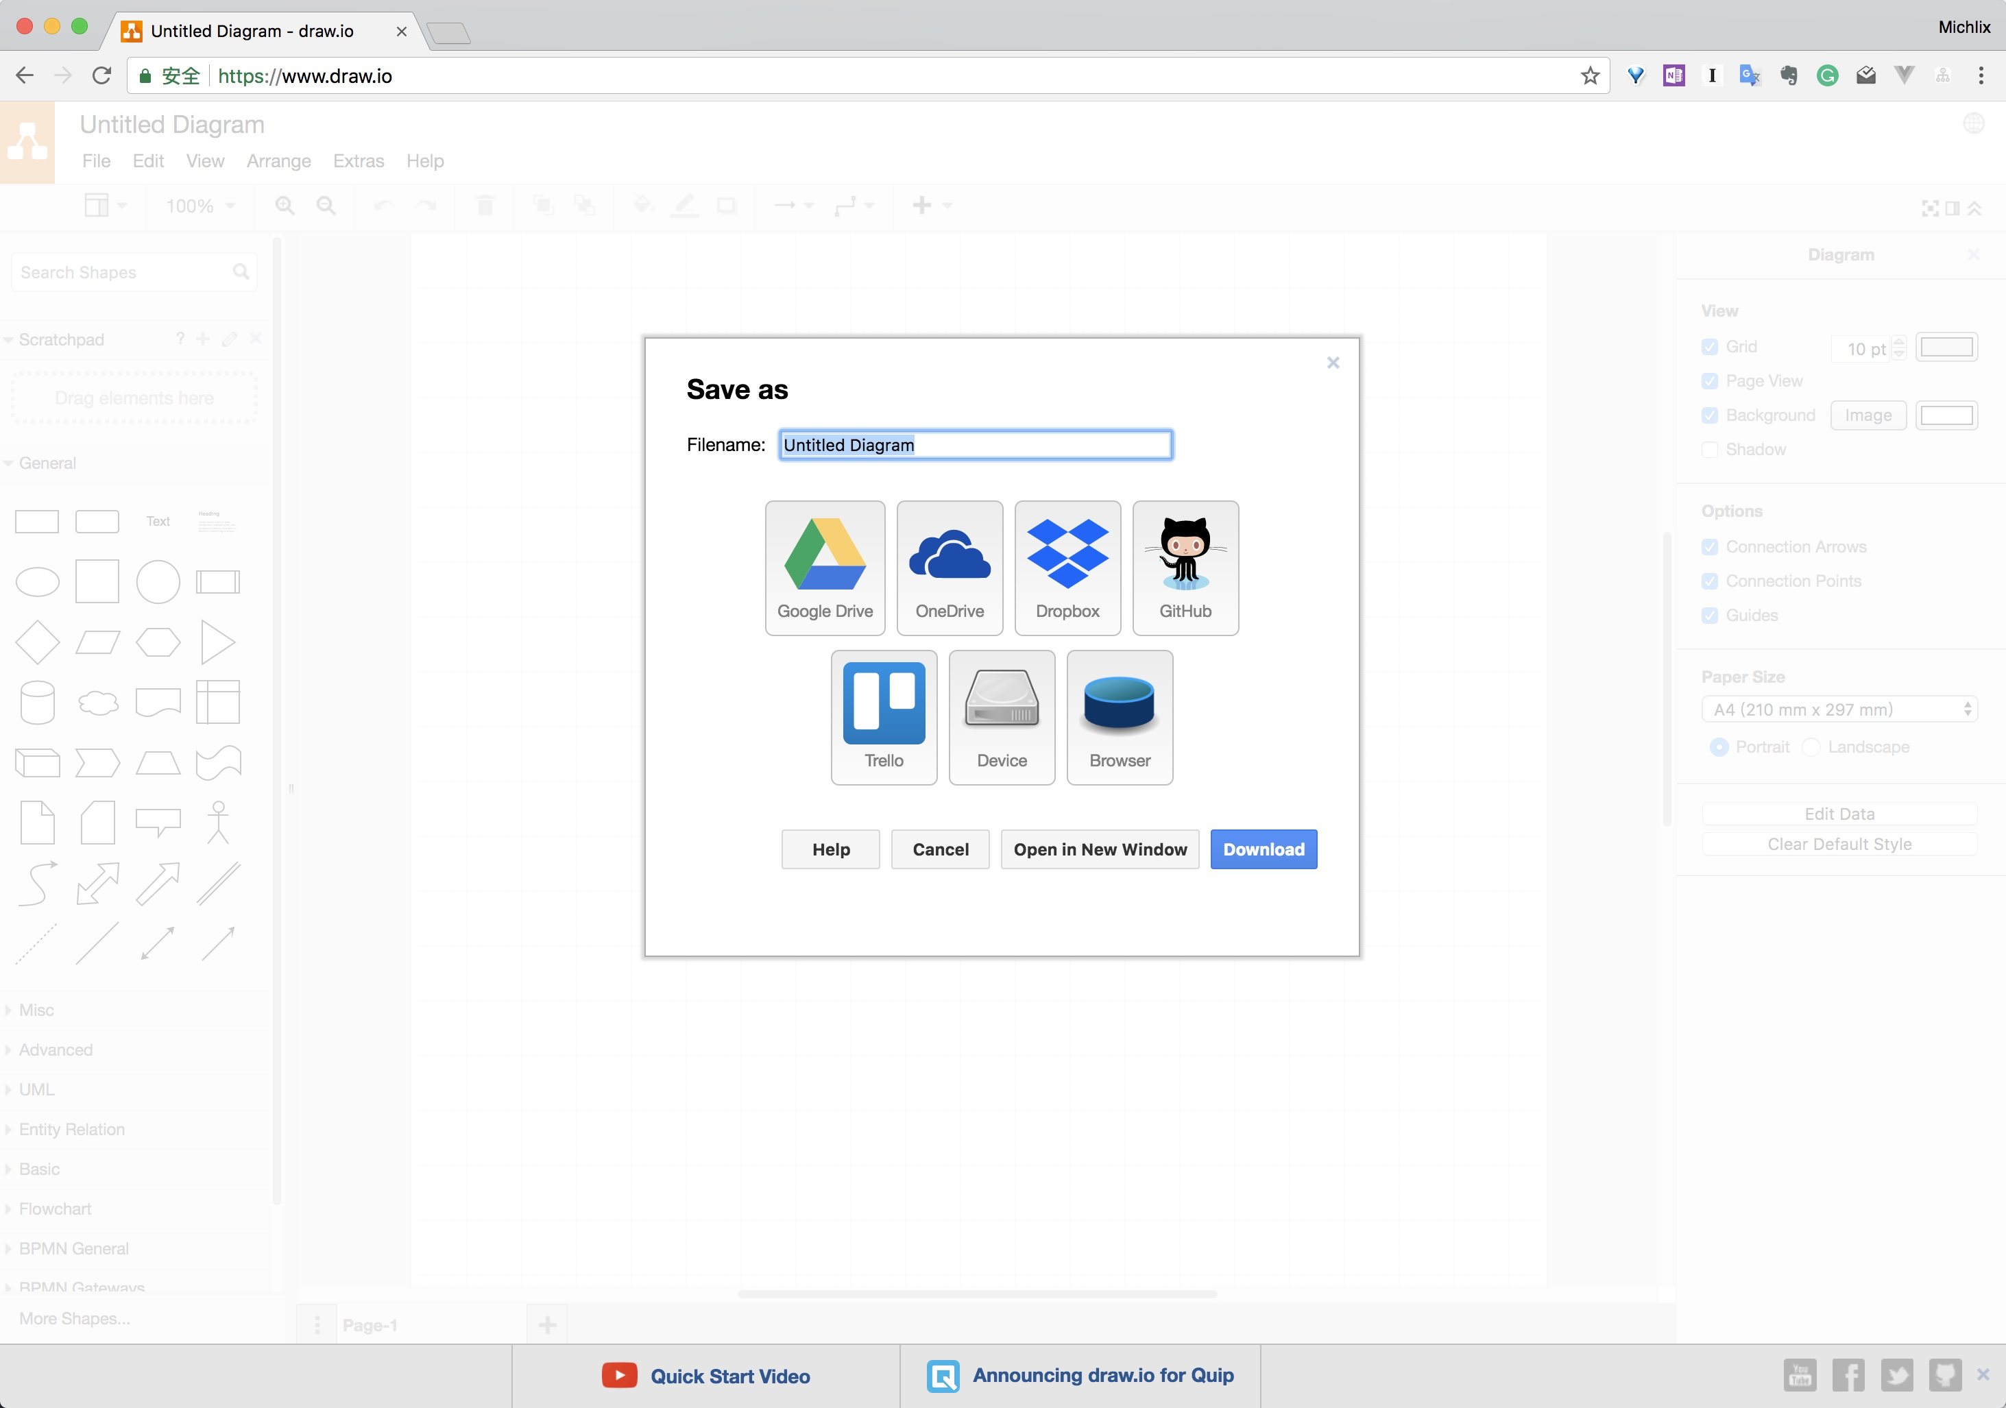
Task: Choose Browser storage option
Action: (x=1119, y=716)
